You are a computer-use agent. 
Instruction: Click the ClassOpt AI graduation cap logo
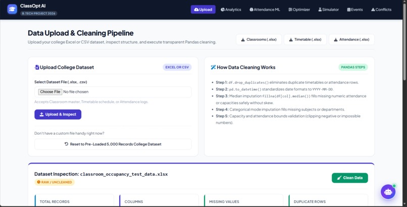pyautogui.click(x=12, y=9)
